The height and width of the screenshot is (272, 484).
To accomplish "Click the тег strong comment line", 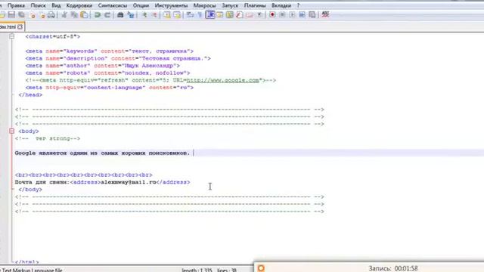I will 48,138.
